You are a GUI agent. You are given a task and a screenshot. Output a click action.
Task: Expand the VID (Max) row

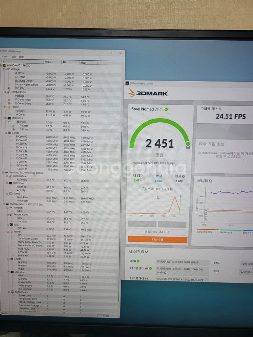click(9, 88)
